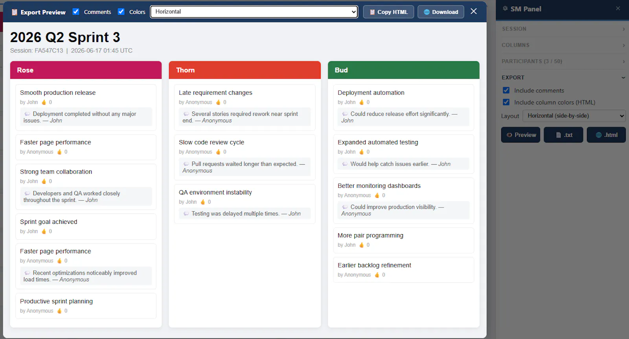
Task: Click the Could reduce release effort comment
Action: pyautogui.click(x=403, y=117)
